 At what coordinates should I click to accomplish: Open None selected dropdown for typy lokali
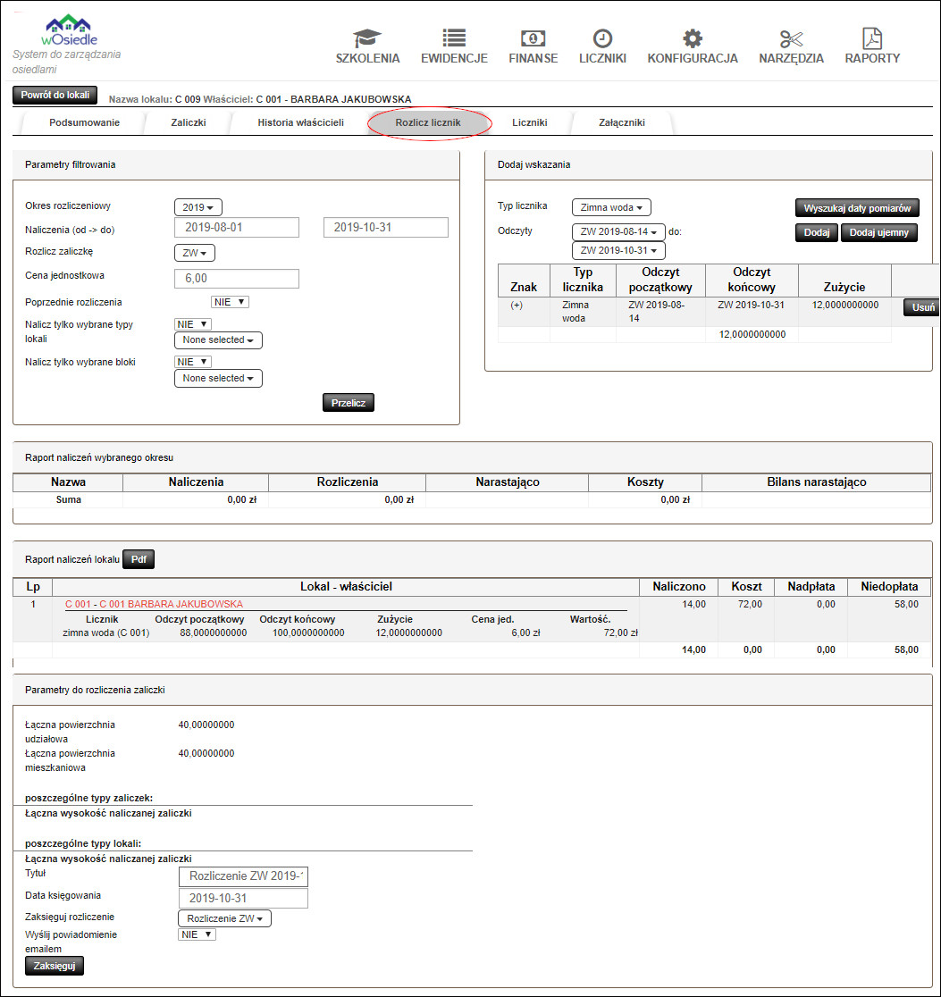coord(218,340)
